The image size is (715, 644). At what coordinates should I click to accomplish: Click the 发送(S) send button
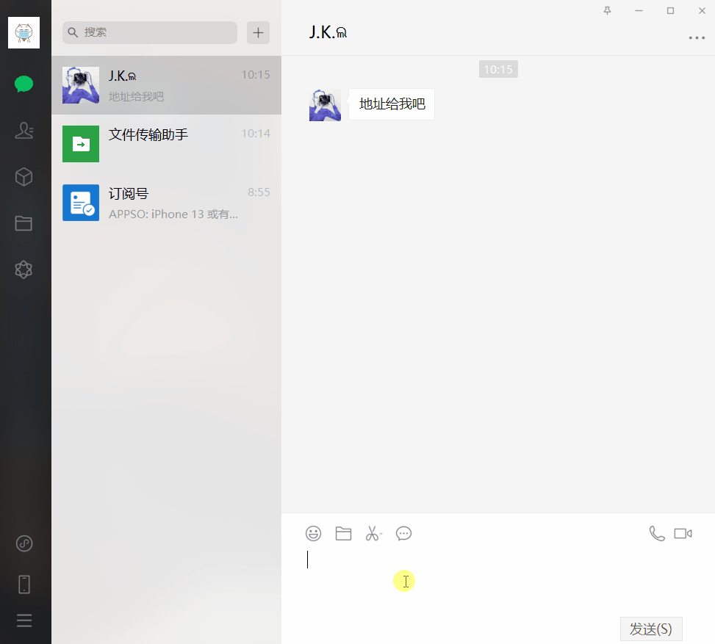651,629
